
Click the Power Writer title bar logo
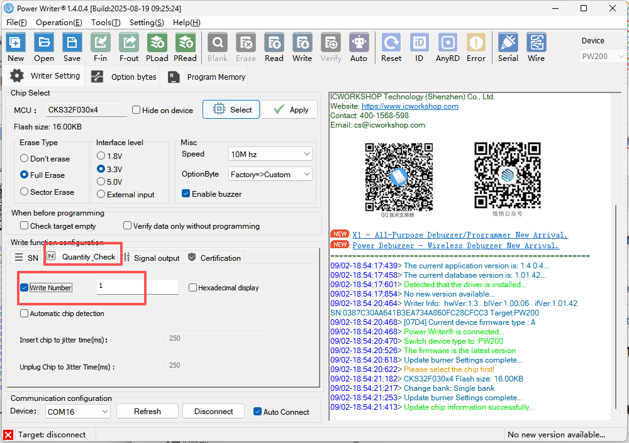pyautogui.click(x=8, y=8)
